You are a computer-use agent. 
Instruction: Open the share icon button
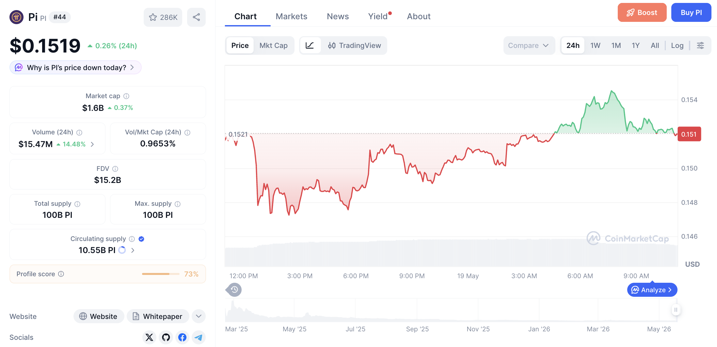[196, 17]
